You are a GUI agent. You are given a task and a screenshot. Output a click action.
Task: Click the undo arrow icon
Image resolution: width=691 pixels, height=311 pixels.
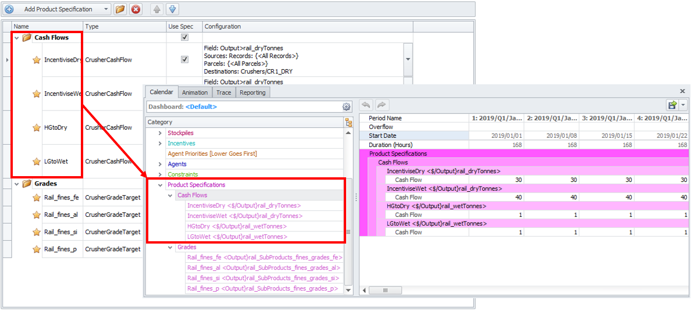tap(366, 105)
